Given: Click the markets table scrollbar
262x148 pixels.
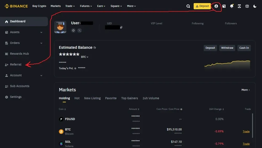Looking at the screenshot, I should click(x=252, y=126).
